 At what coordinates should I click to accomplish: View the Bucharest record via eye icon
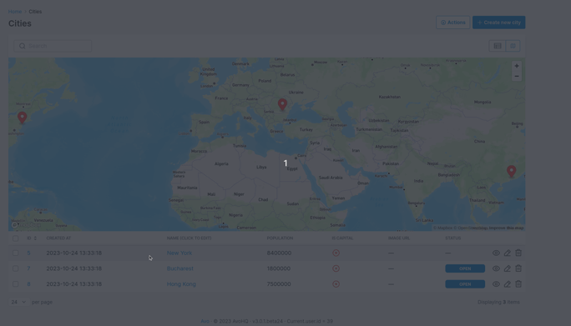click(x=496, y=268)
